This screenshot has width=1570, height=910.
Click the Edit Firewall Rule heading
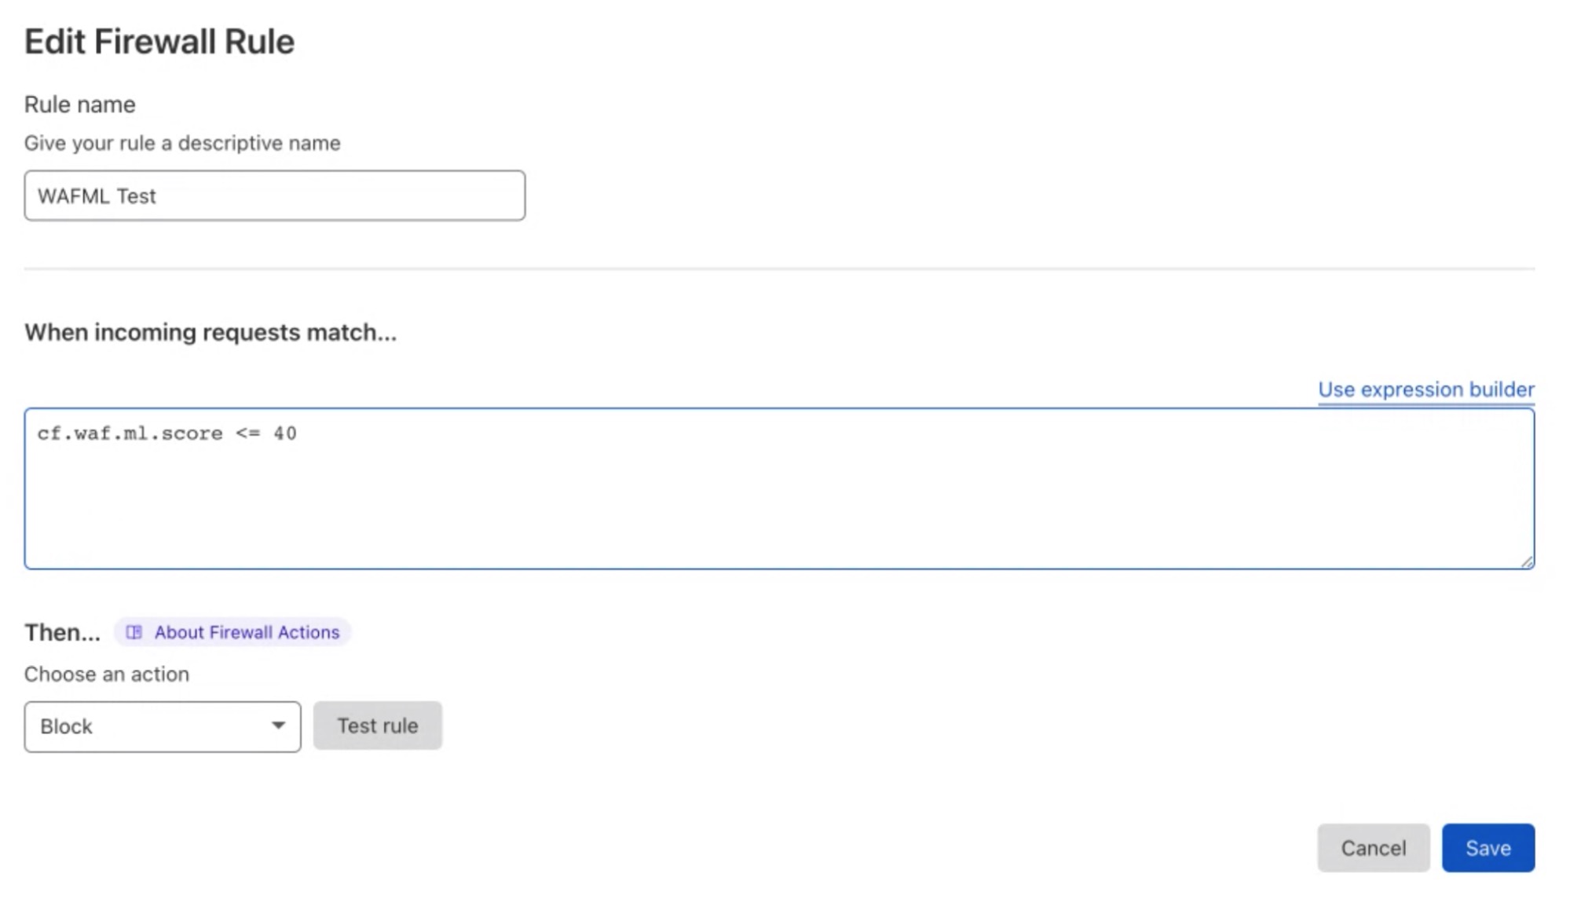tap(159, 42)
